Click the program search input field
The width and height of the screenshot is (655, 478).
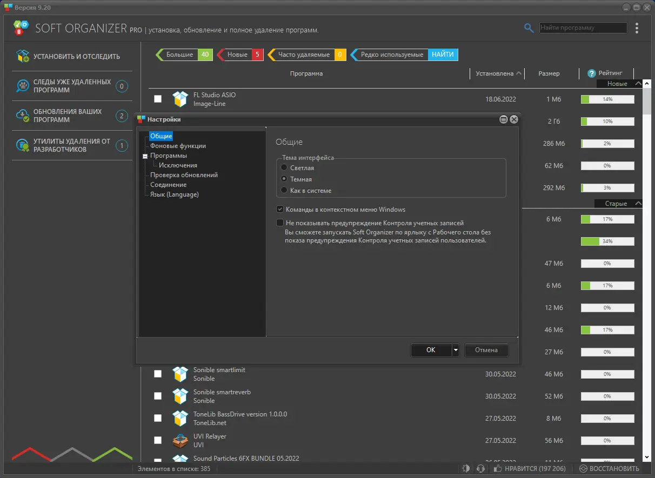pos(583,28)
